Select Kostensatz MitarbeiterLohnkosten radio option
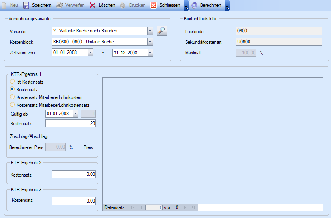Screen dimensions: 331x218 (12, 97)
